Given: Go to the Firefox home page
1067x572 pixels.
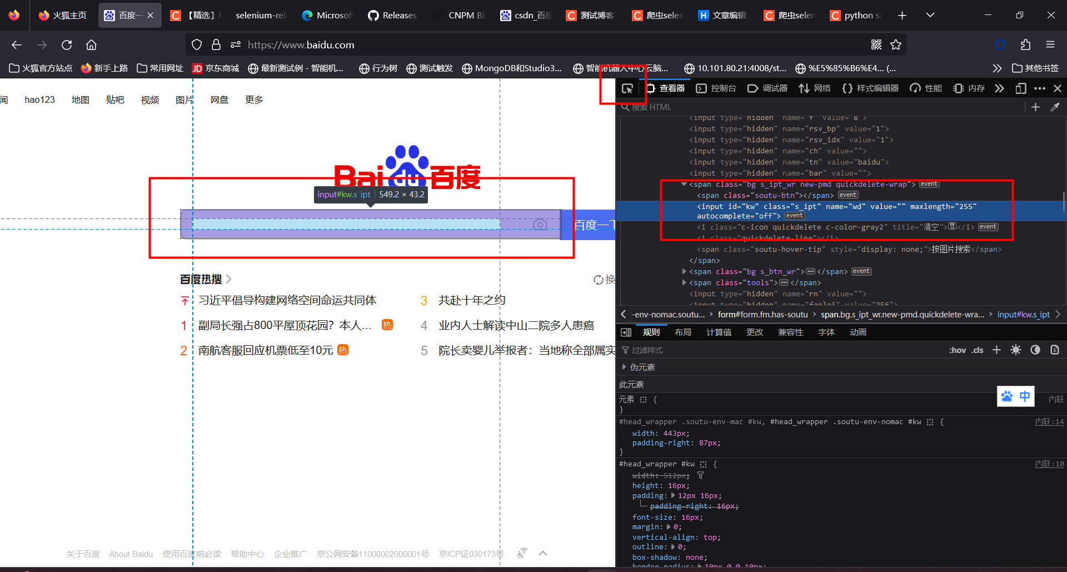Looking at the screenshot, I should 91,44.
